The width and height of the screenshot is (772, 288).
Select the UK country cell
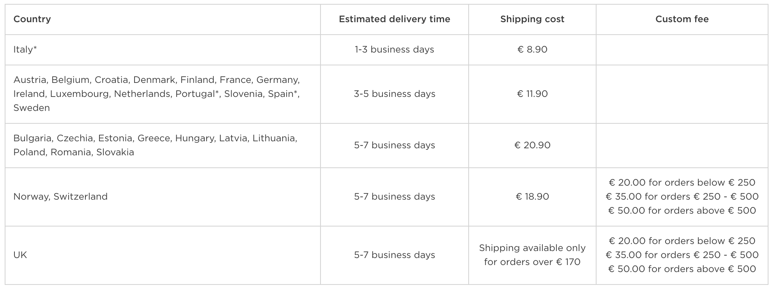pyautogui.click(x=20, y=255)
